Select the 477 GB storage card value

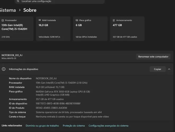click(117, 25)
